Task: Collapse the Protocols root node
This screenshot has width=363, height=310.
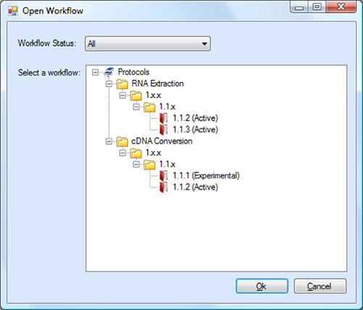Action: point(95,73)
